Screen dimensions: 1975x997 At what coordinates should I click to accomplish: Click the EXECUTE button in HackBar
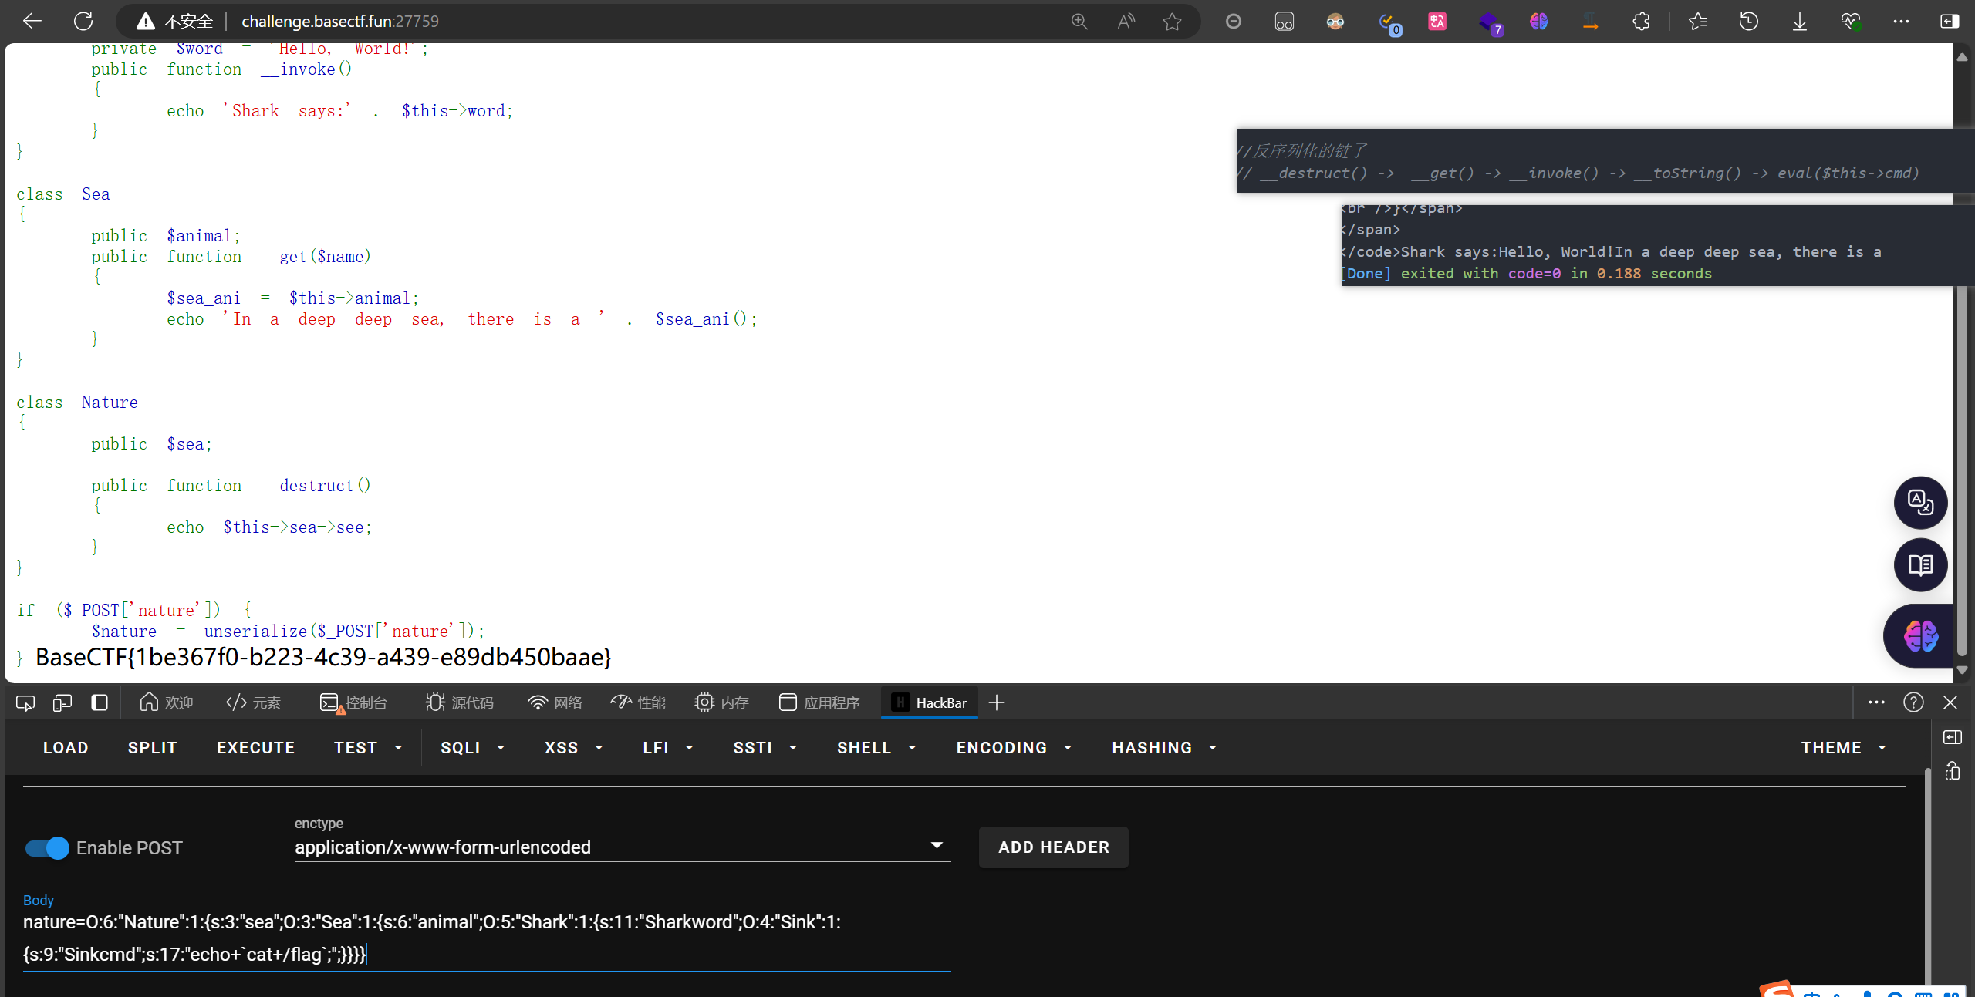(256, 748)
